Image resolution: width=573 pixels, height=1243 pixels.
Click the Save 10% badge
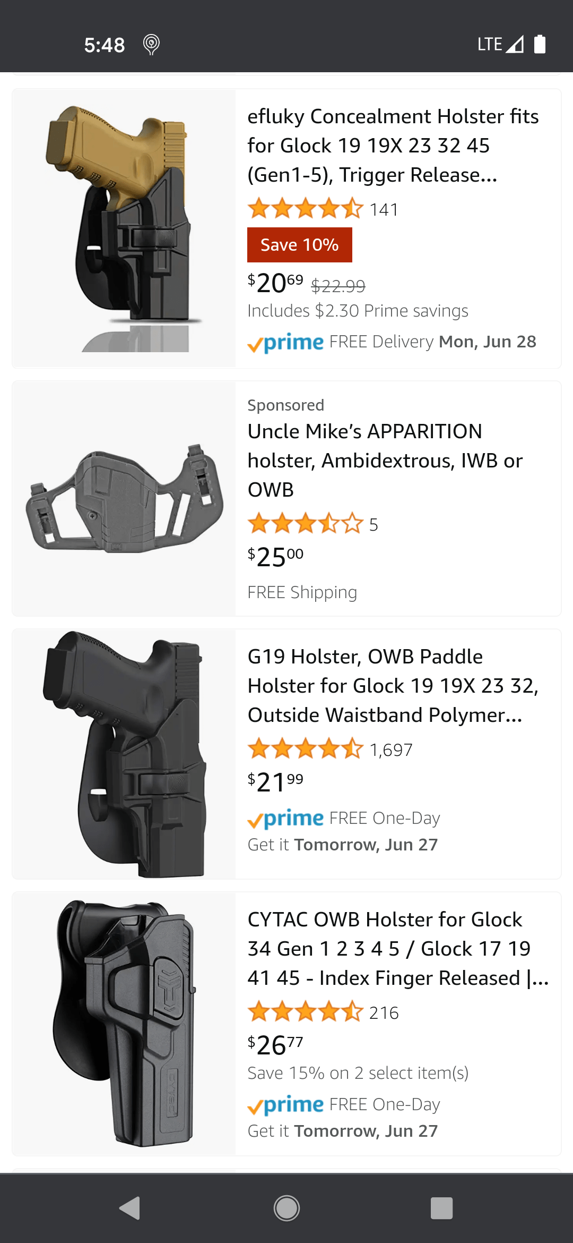pyautogui.click(x=299, y=244)
